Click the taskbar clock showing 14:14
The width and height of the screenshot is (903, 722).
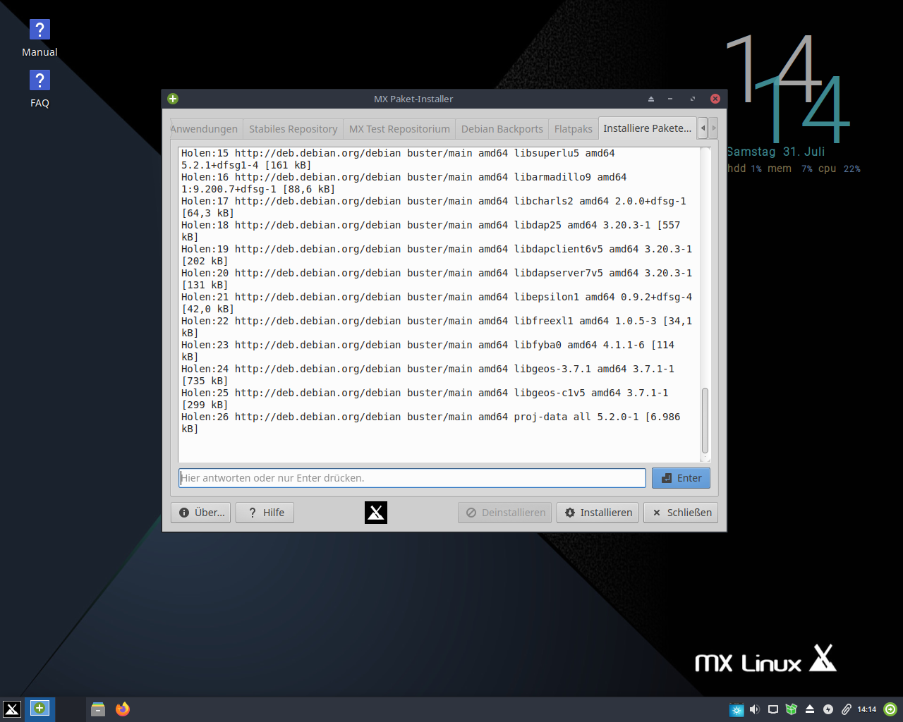(x=867, y=709)
